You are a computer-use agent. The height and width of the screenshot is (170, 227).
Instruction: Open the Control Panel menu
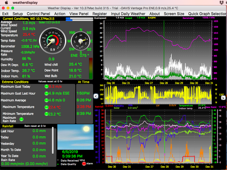click(38, 14)
